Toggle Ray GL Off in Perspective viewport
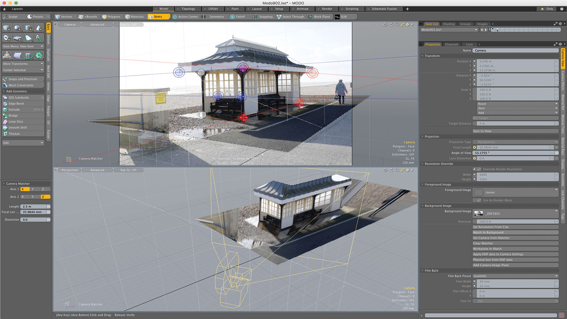This screenshot has height=319, width=567. point(128,170)
